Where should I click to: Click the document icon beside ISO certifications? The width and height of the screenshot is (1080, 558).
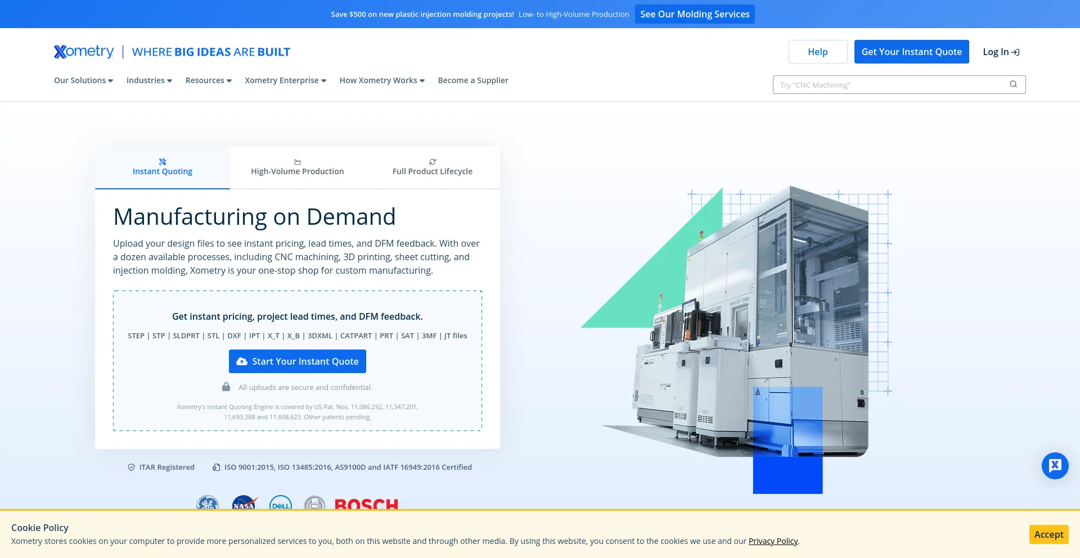point(216,467)
